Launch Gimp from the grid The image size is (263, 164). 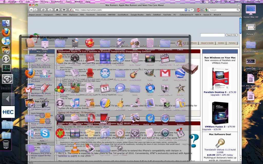(x=150, y=73)
